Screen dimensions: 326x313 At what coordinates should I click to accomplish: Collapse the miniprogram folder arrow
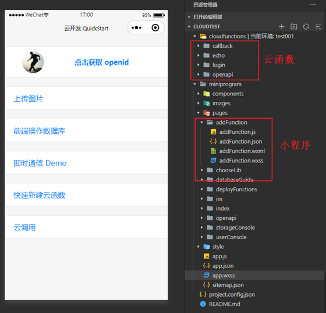click(195, 84)
